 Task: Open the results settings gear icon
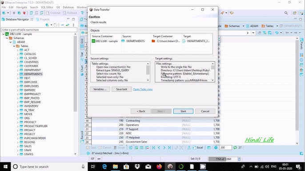point(216,148)
